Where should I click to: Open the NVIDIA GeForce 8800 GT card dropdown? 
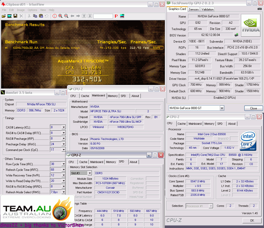(222, 108)
